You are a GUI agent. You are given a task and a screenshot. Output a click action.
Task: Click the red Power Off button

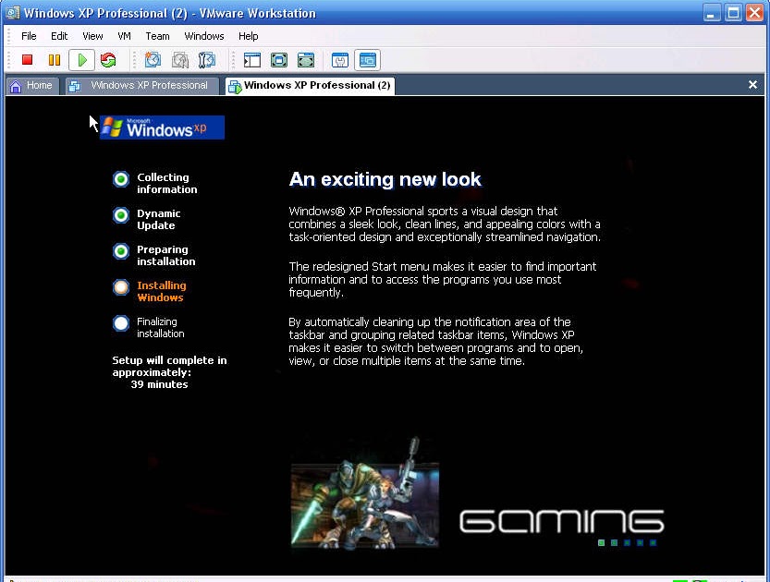pyautogui.click(x=27, y=60)
